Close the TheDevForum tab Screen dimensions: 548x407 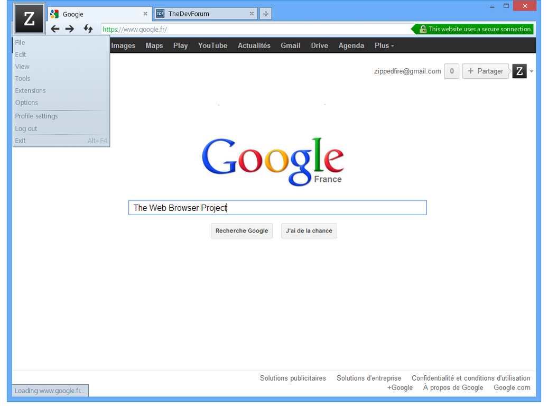(252, 14)
